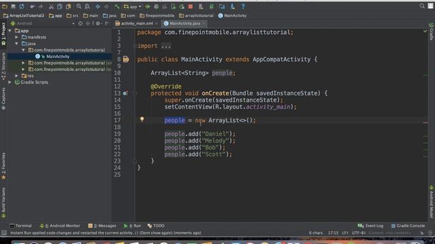Click the MainActivity breadcrumb item
Viewport: 435px width, 244px height.
[232, 16]
